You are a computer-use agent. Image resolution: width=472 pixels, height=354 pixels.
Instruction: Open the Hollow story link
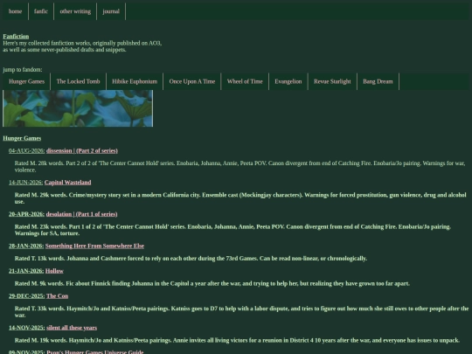click(x=54, y=271)
